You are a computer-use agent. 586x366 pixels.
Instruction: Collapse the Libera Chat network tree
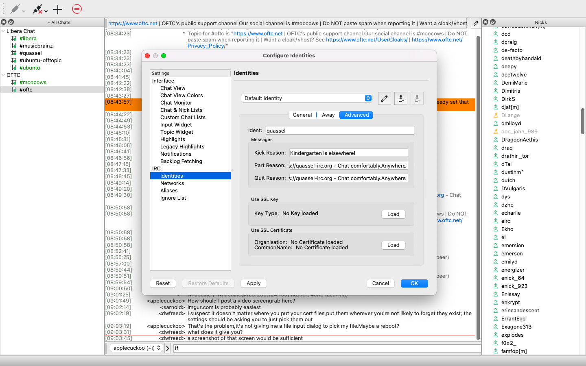3,31
